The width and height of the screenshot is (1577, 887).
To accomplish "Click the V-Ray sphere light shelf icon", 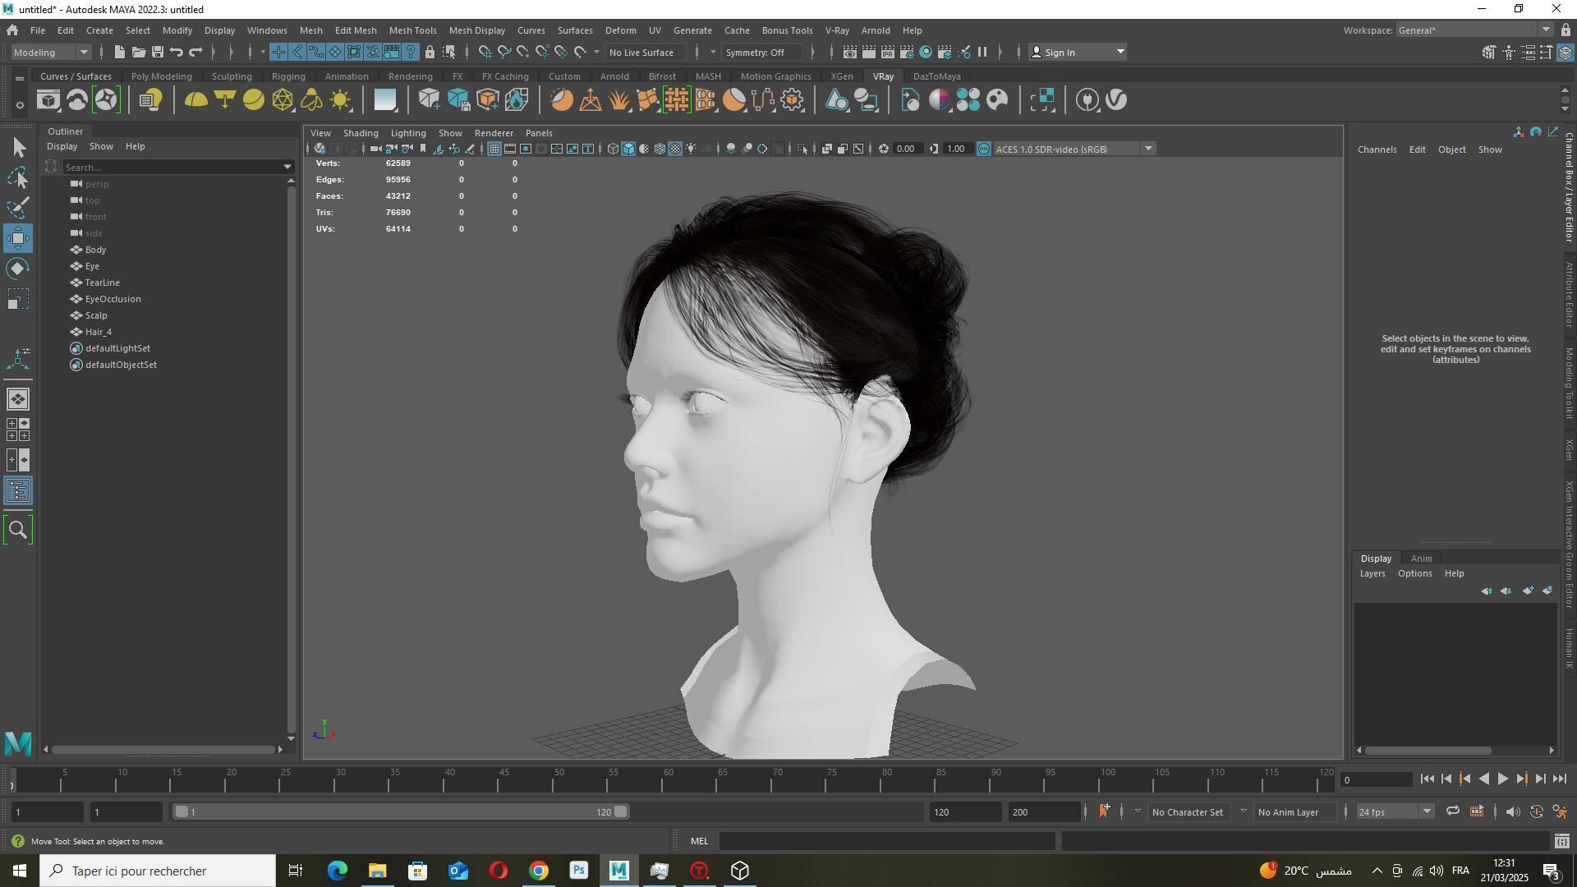I will point(254,100).
